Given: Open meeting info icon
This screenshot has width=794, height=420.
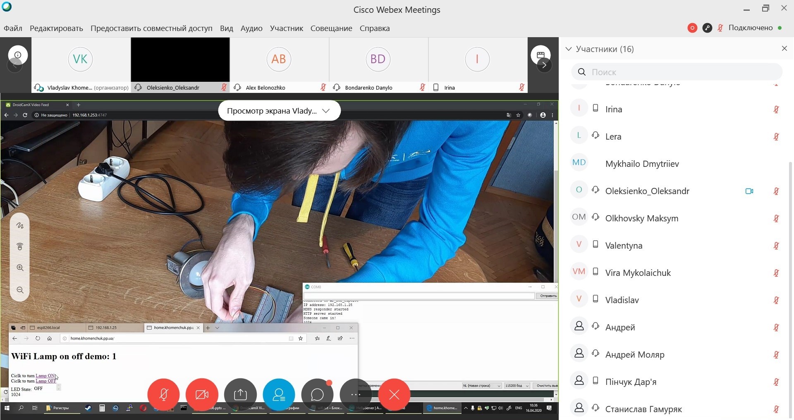Looking at the screenshot, I should coord(18,55).
